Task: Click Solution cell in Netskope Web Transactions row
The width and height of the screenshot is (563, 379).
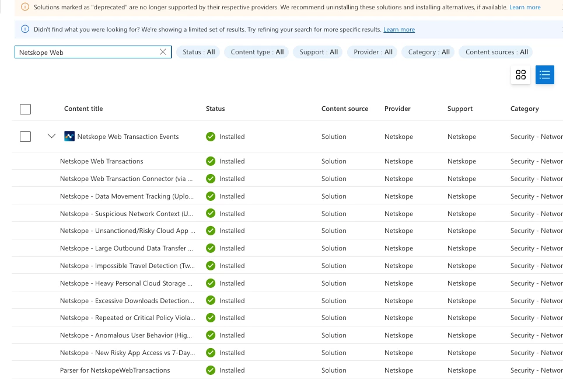Action: tap(334, 161)
